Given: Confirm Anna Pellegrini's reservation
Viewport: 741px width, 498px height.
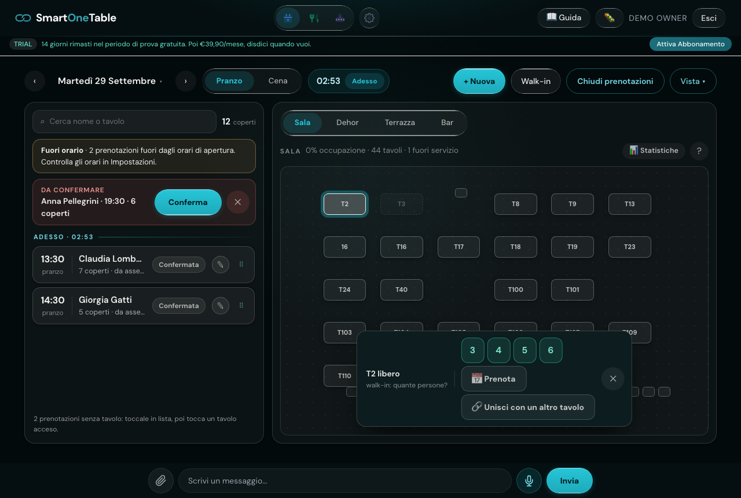Looking at the screenshot, I should [188, 202].
